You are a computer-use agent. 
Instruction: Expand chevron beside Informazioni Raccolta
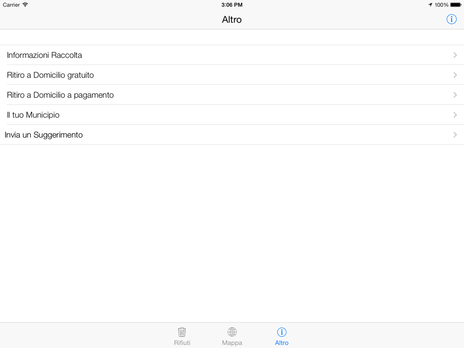click(x=455, y=55)
